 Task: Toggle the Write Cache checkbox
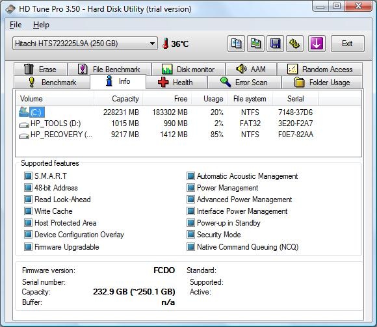click(x=28, y=211)
